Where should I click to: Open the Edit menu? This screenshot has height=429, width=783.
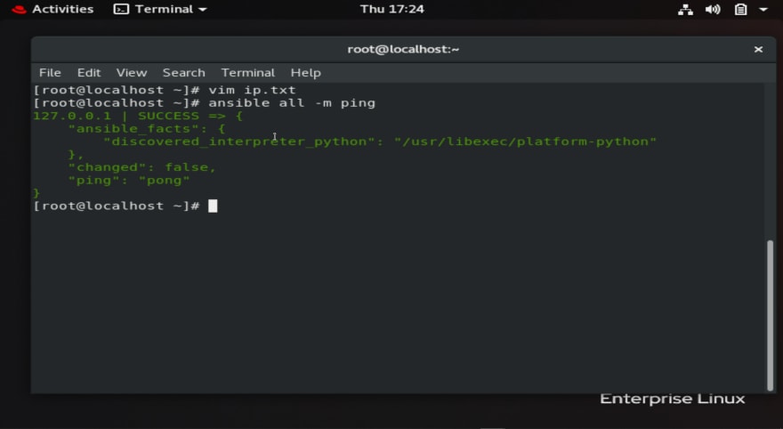[89, 73]
